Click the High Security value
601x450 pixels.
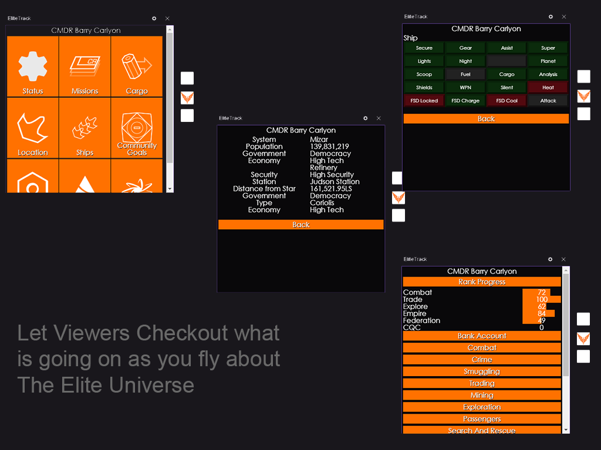click(x=332, y=175)
